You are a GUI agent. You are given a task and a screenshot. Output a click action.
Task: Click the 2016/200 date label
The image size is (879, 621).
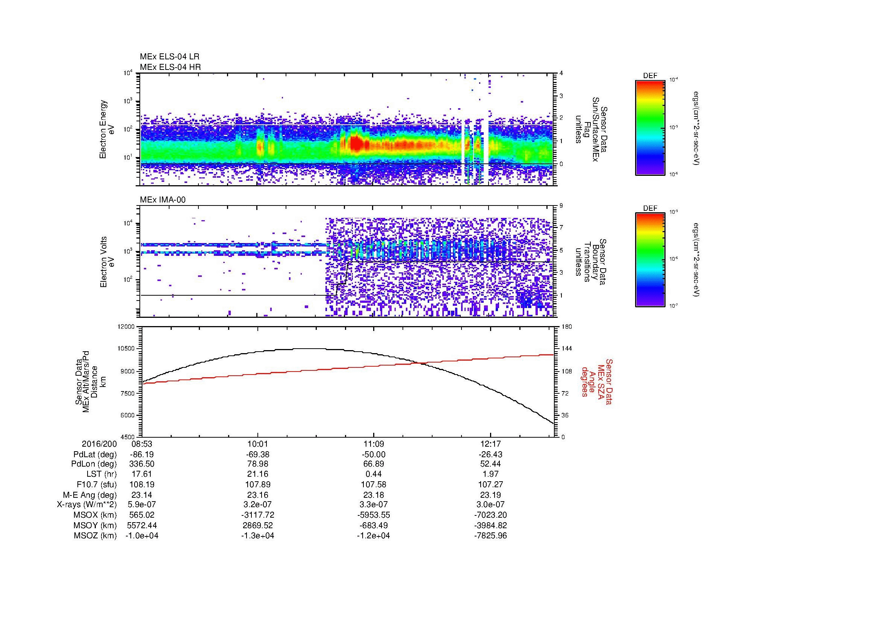[x=99, y=444]
